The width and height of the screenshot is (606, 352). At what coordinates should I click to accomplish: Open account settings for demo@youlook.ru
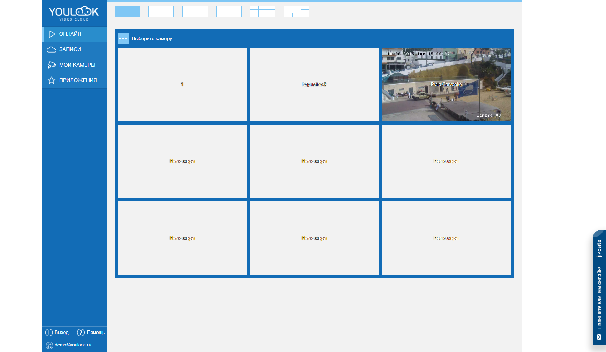pos(68,345)
